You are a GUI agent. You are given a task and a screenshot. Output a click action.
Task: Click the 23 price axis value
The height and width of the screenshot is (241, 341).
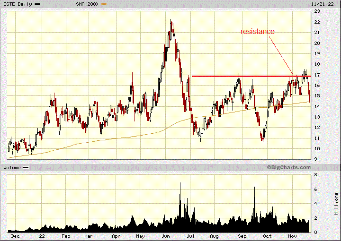(317, 11)
